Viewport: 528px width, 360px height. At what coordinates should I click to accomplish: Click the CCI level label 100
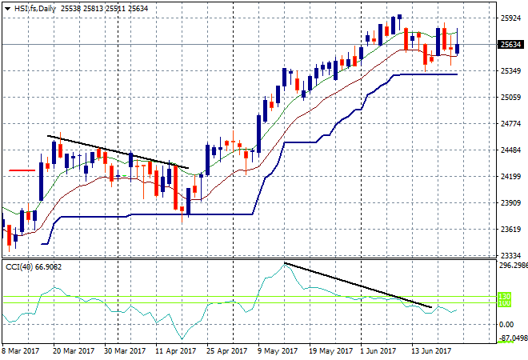click(505, 303)
